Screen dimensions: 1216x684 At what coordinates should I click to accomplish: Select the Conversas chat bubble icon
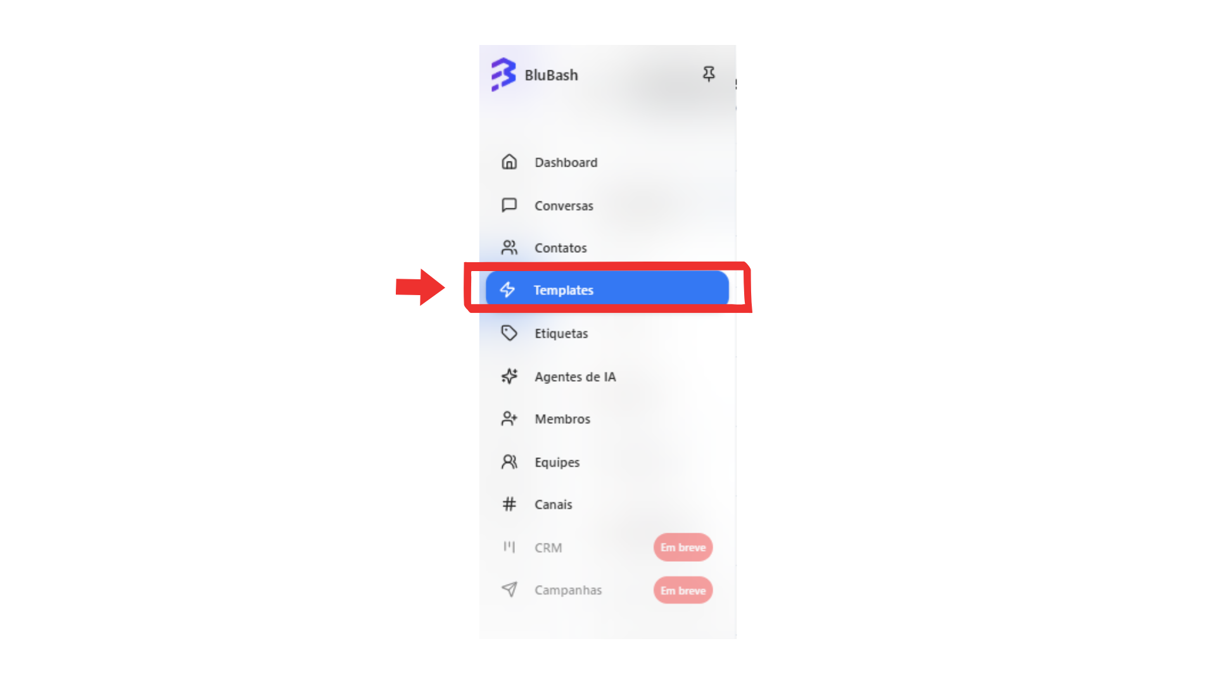click(509, 205)
